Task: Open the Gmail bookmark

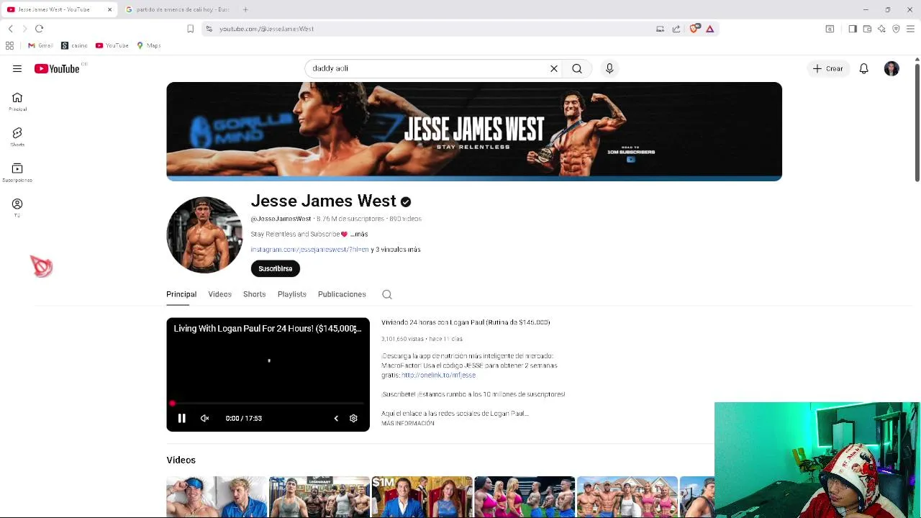Action: pyautogui.click(x=40, y=45)
